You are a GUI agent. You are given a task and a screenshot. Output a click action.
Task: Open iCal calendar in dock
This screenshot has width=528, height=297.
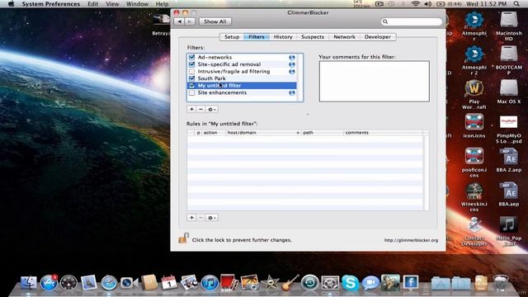[169, 282]
